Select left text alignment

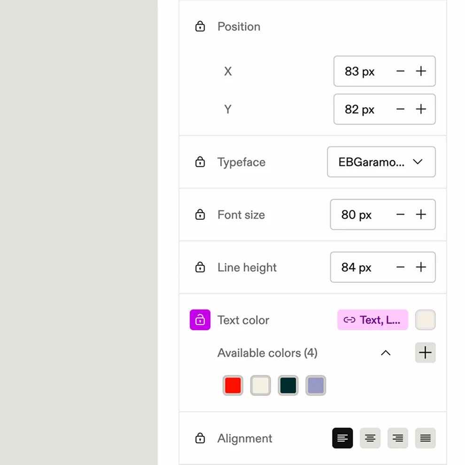tap(342, 438)
